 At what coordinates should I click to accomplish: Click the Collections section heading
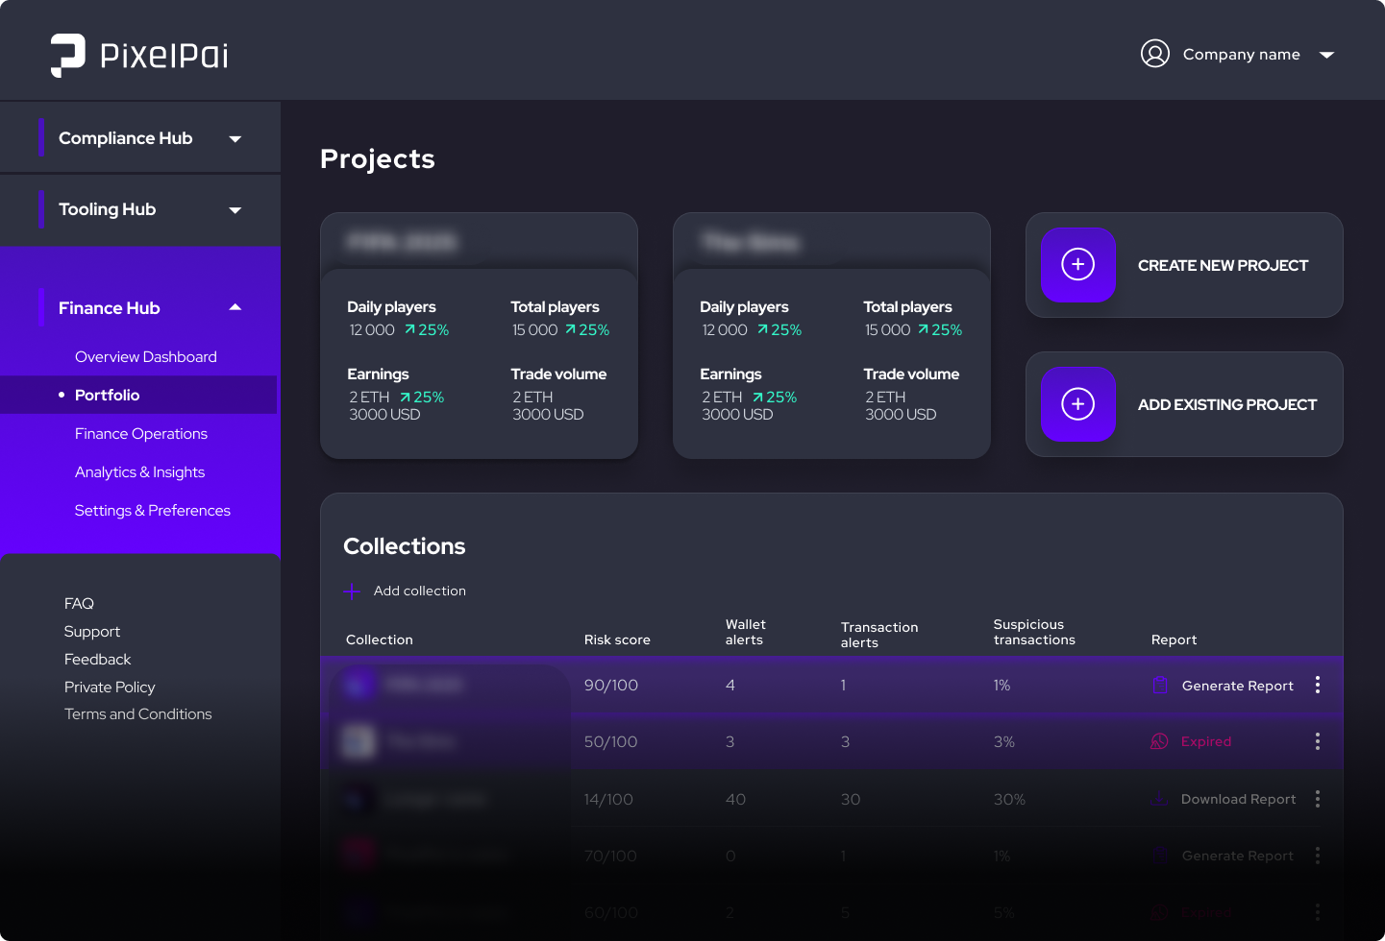point(405,546)
